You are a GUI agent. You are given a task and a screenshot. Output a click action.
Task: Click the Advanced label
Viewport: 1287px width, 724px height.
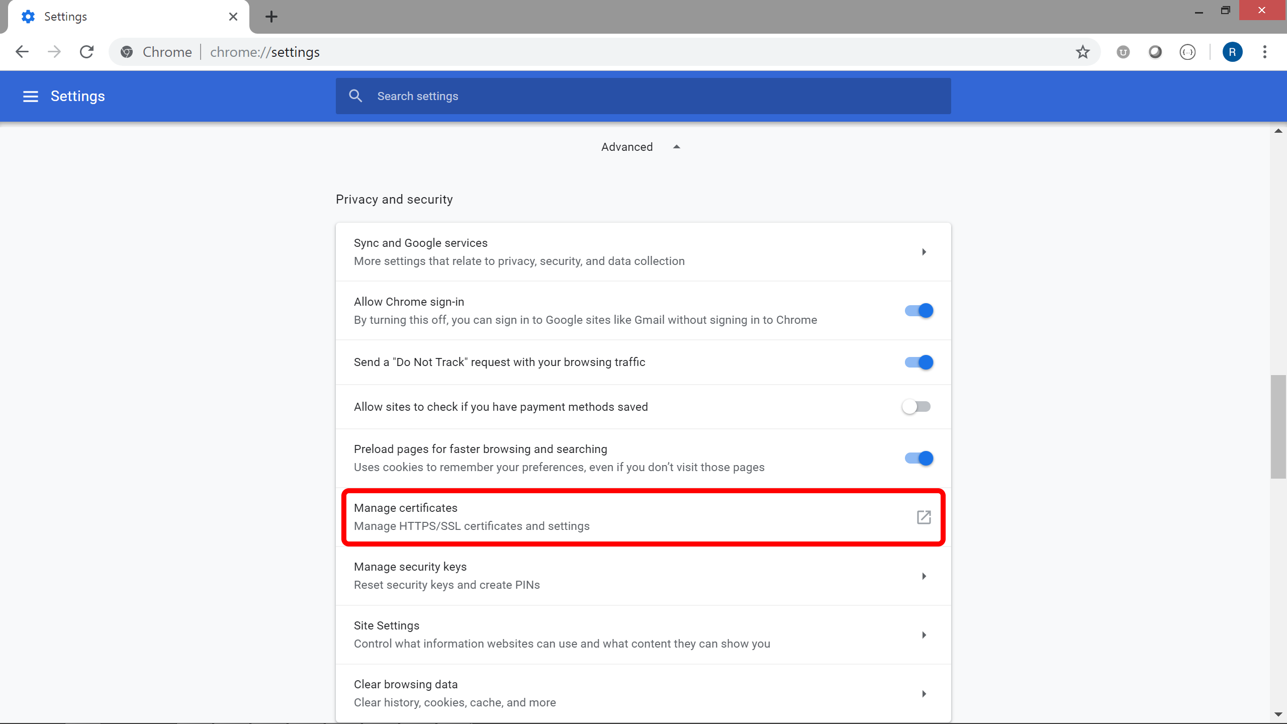tap(627, 147)
